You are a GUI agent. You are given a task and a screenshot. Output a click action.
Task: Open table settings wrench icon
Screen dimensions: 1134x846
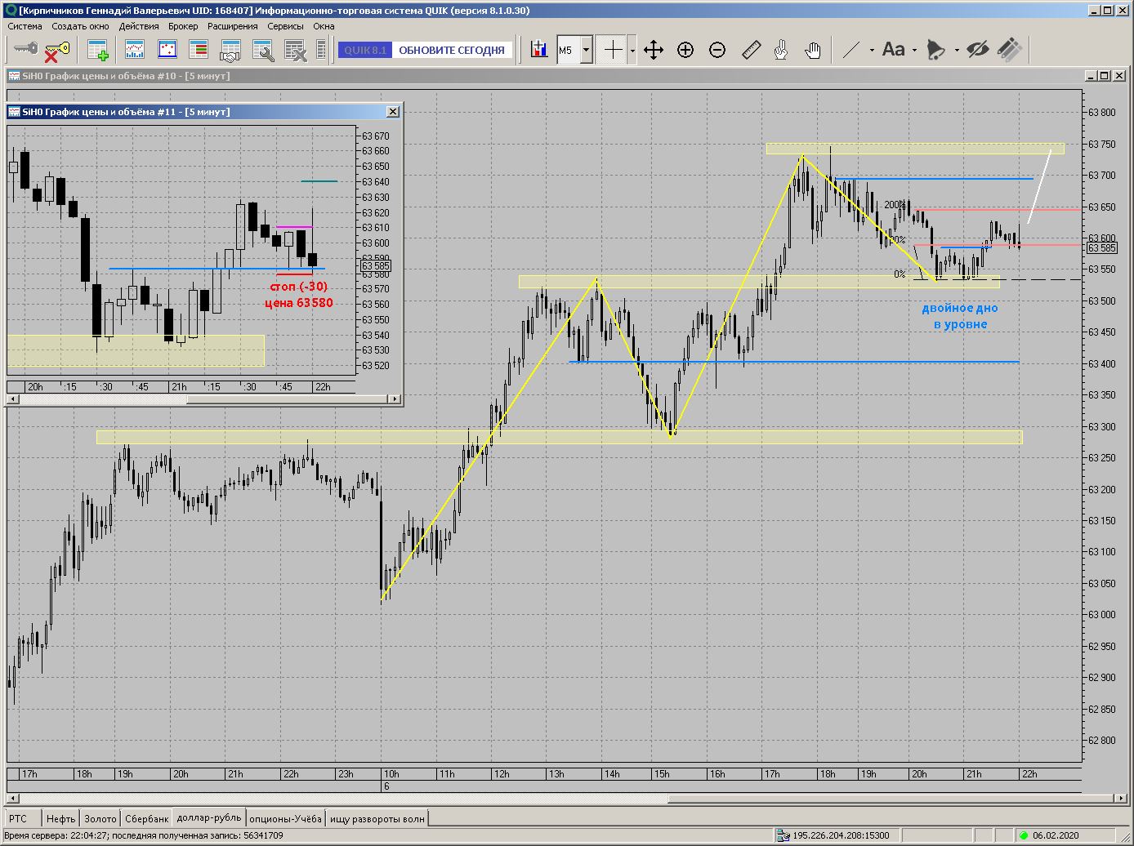click(262, 50)
